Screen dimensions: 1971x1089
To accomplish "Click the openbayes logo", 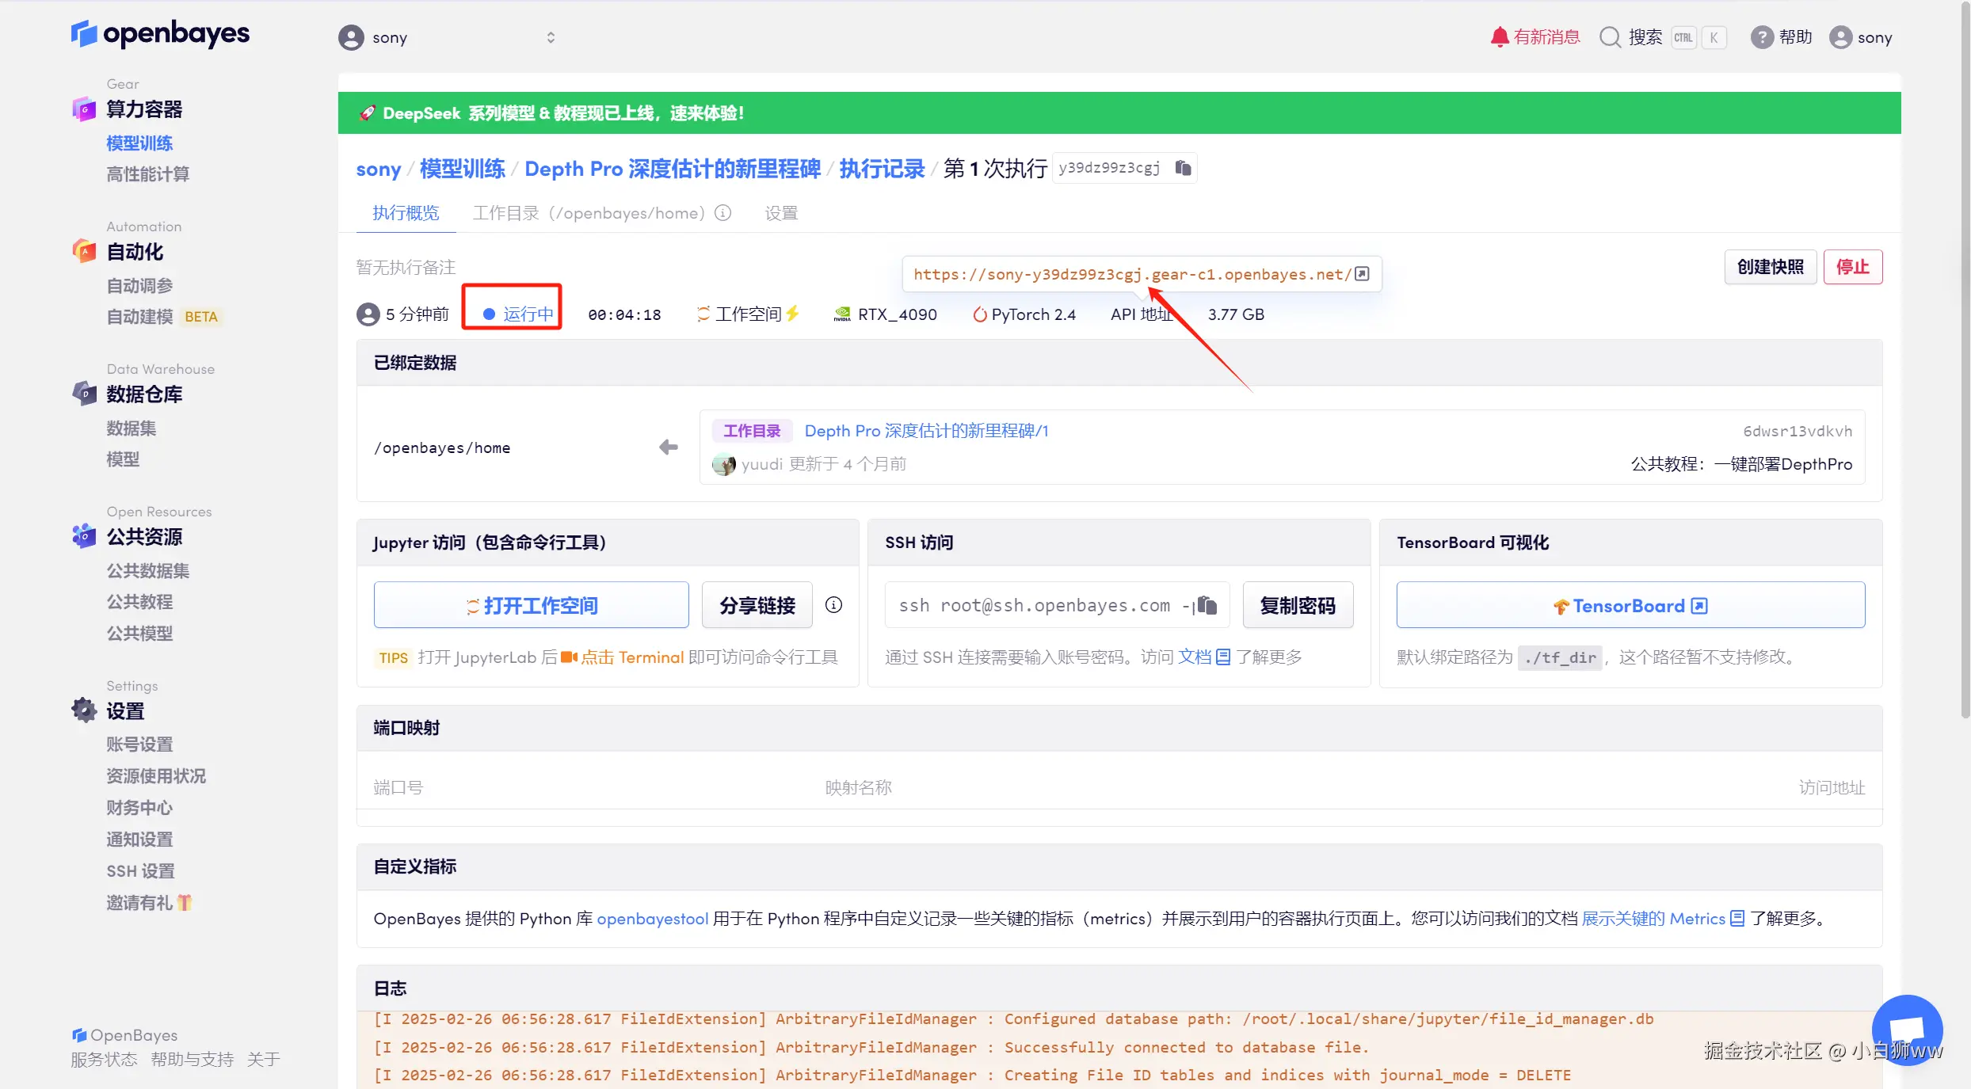I will (x=161, y=33).
